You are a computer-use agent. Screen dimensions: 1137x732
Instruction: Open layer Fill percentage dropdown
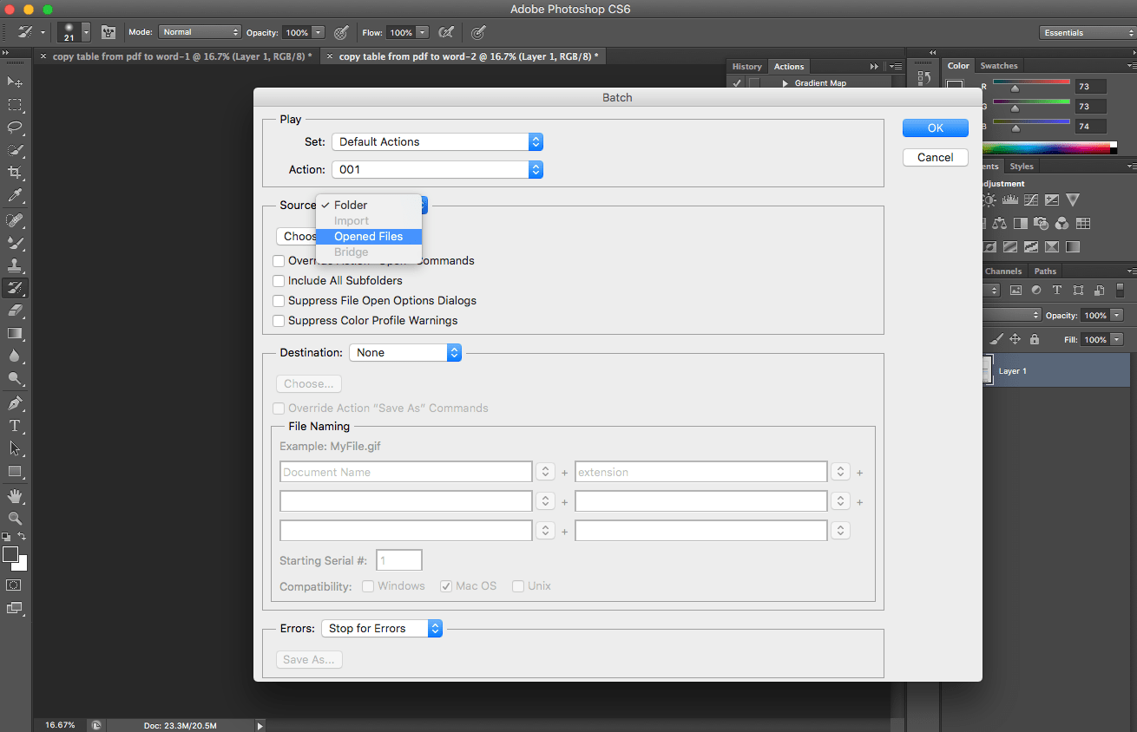pyautogui.click(x=1117, y=339)
